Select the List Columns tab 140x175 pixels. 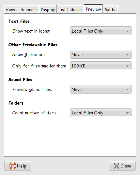tap(70, 9)
